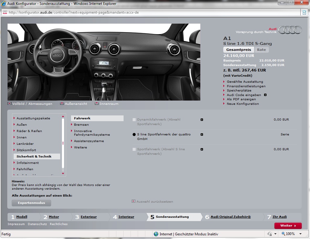Click the zoom magnifier icon in status bar
310x239 pixels.
tap(283, 234)
